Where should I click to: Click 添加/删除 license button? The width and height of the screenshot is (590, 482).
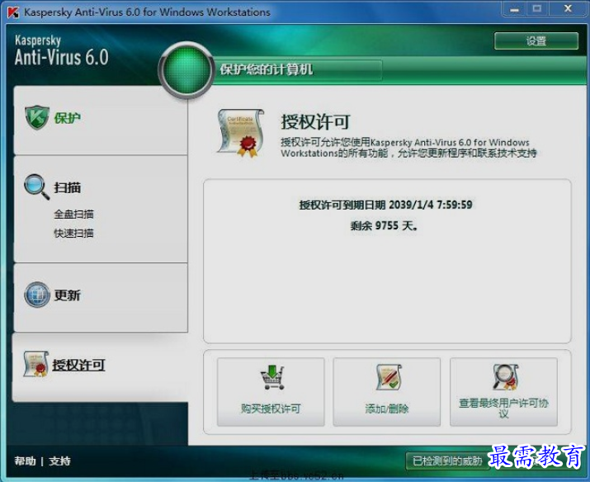pos(386,392)
